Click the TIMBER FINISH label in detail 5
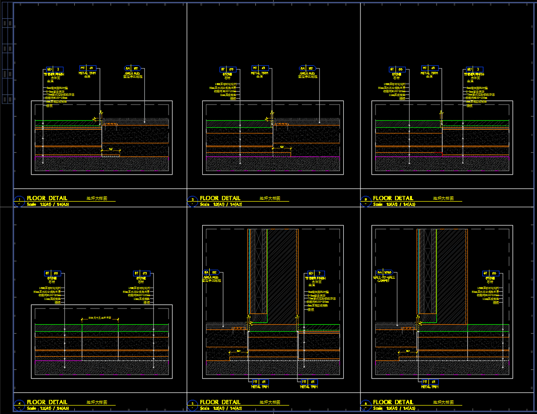This screenshot has width=537, height=414. click(316, 278)
